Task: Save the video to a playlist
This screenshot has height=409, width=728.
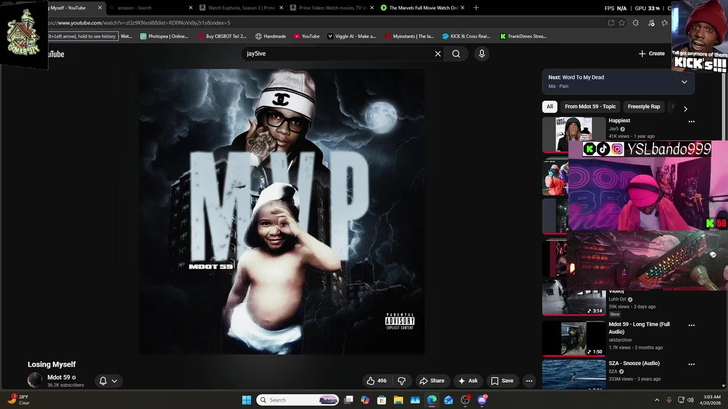Action: [502, 381]
